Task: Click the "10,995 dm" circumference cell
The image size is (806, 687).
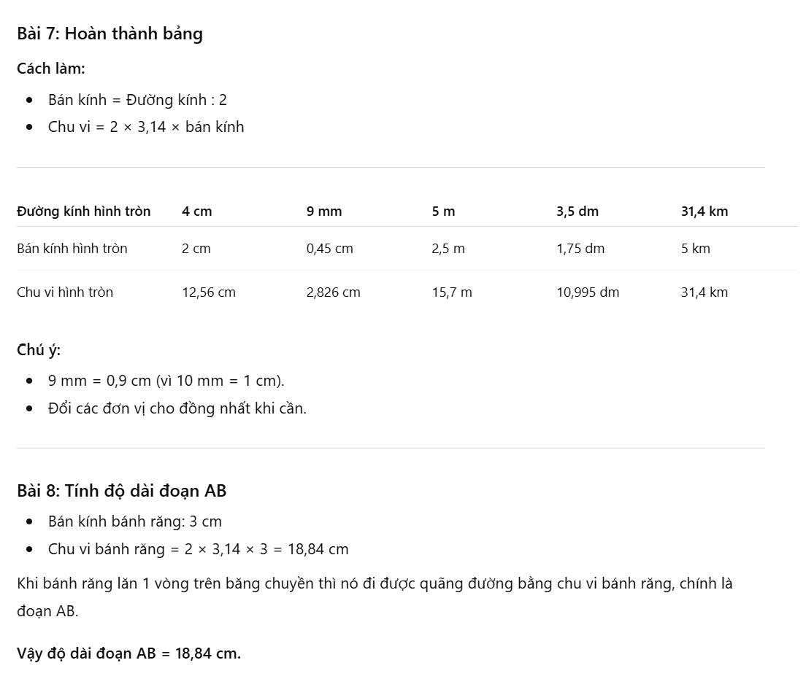Action: (588, 292)
